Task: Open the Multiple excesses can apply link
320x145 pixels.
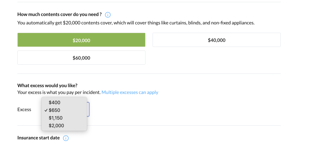Action: 130,92
